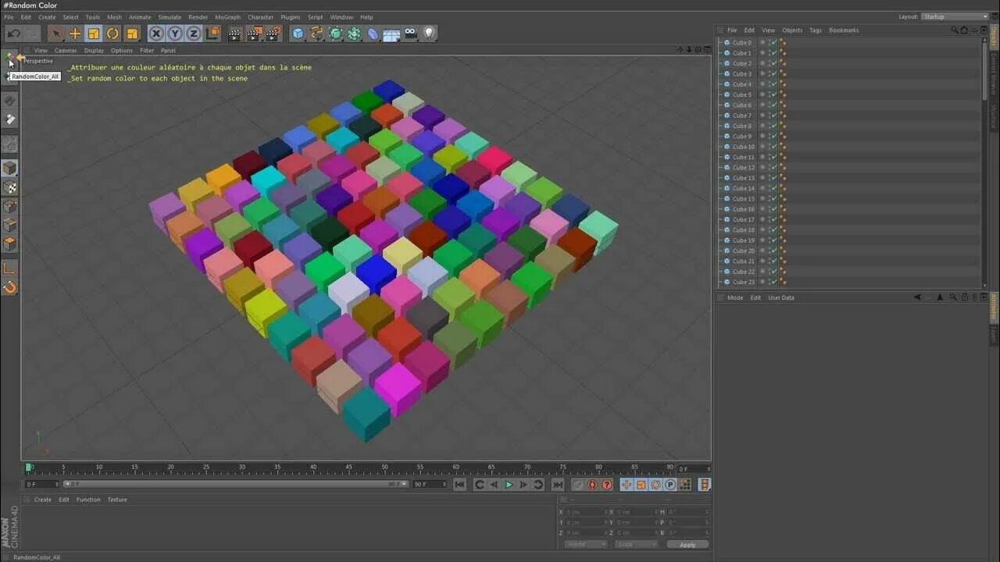
Task: Open viewport Filter menu
Action: [x=147, y=51]
